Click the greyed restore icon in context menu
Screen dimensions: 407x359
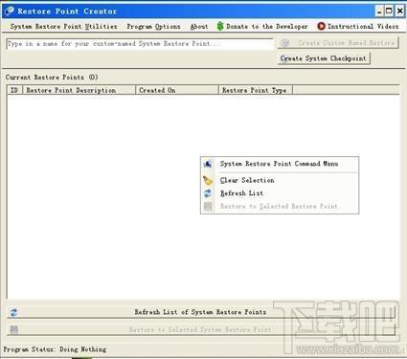pos(208,207)
